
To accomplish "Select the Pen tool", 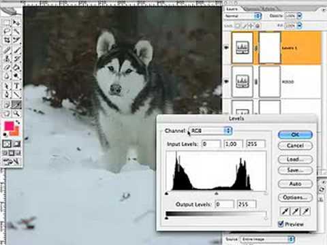I will 7,95.
